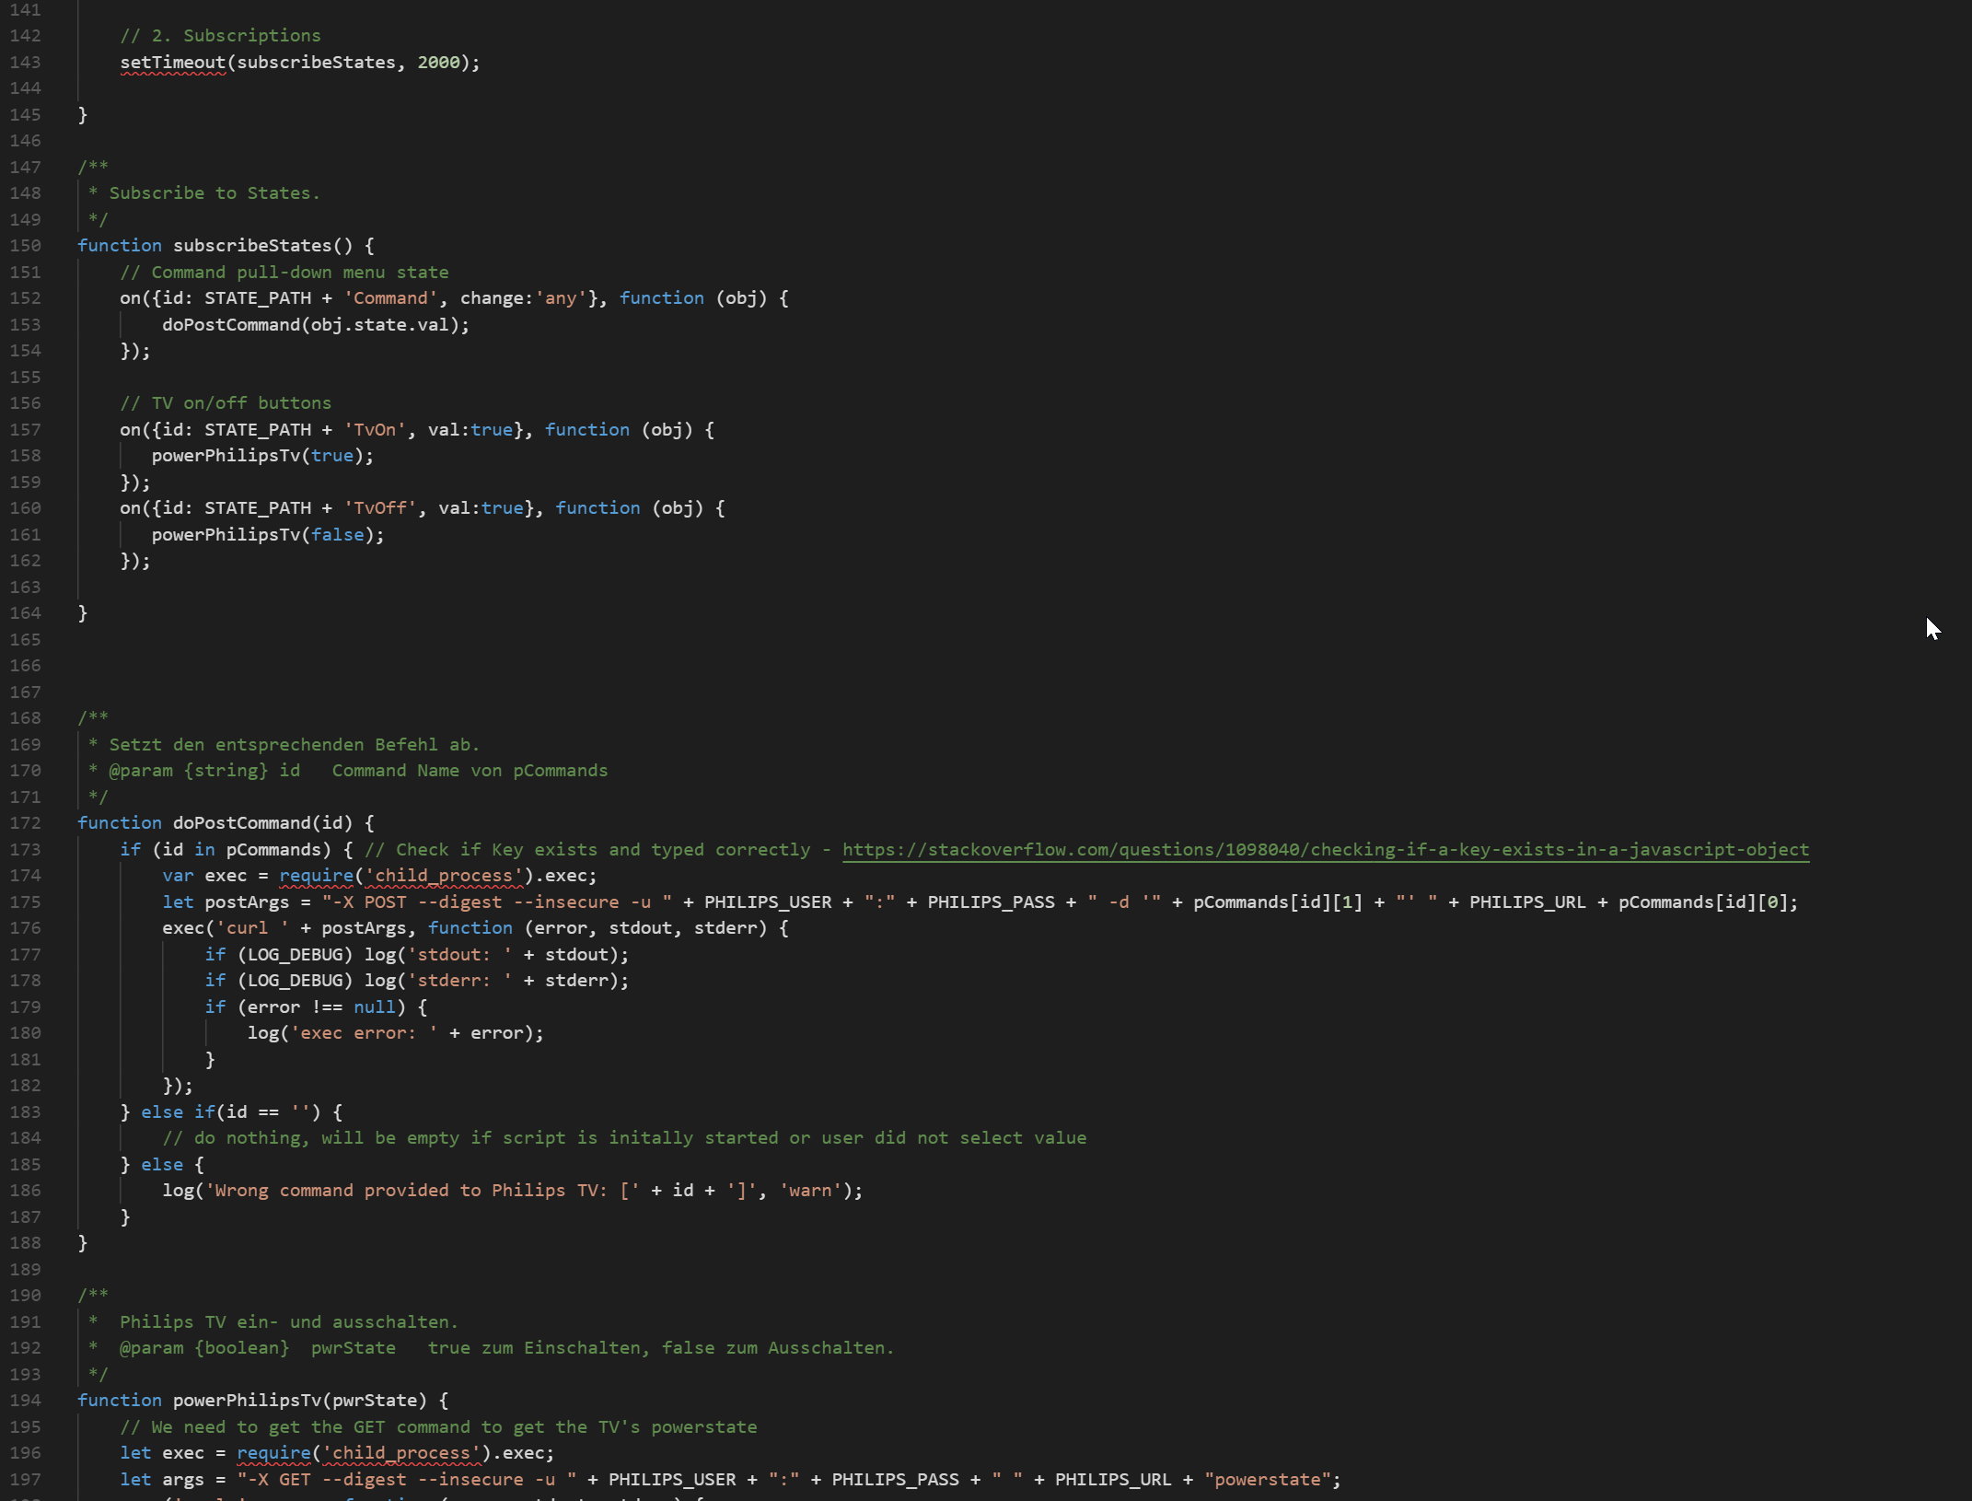Viewport: 1972px width, 1501px height.
Task: Click the 'exec error: ' log string
Action: (x=363, y=1033)
